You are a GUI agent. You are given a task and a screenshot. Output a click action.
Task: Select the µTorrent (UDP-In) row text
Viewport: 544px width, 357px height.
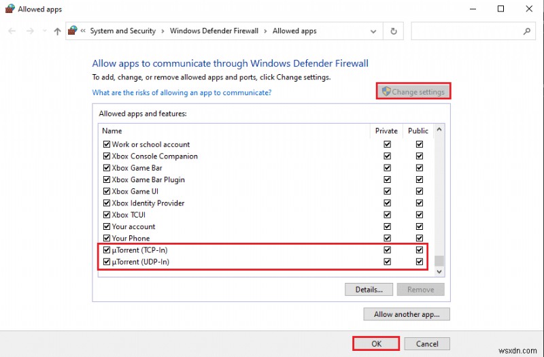pyautogui.click(x=141, y=262)
